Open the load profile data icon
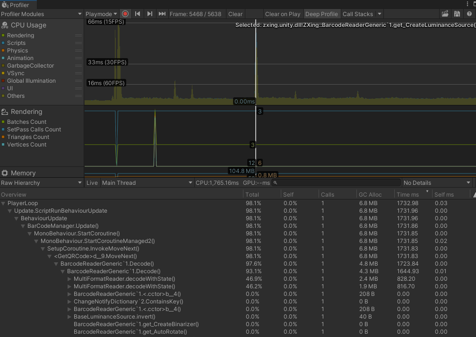This screenshot has height=337, width=476. tap(445, 14)
